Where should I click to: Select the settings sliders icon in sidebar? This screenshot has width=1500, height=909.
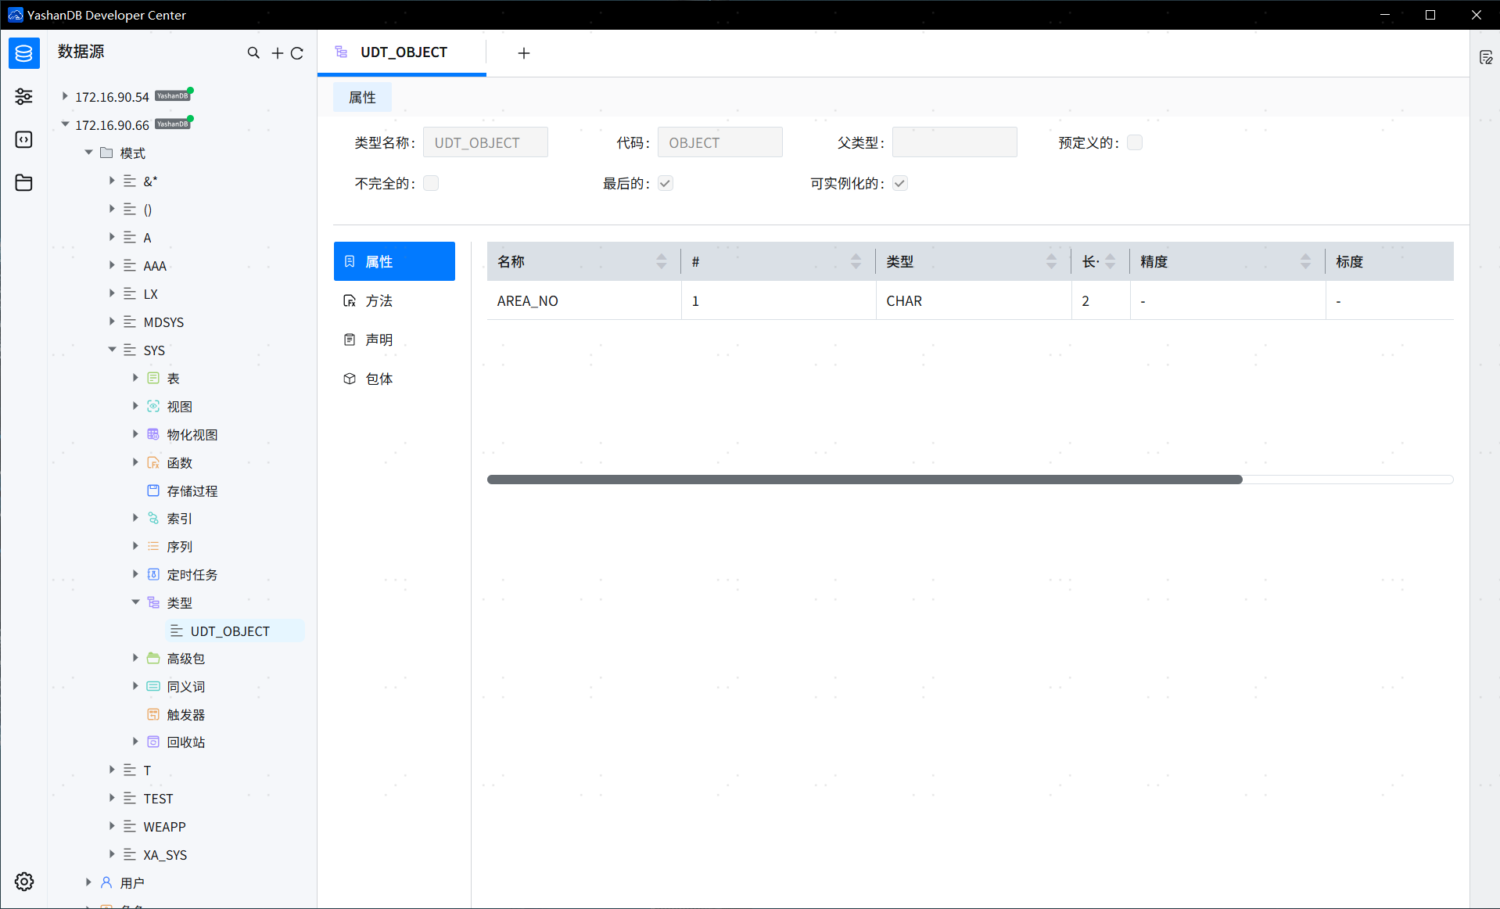coord(23,96)
